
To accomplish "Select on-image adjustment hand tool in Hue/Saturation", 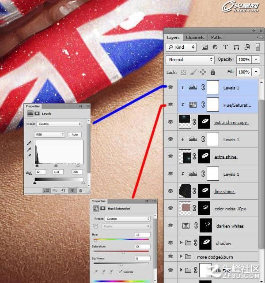I will coord(95,226).
